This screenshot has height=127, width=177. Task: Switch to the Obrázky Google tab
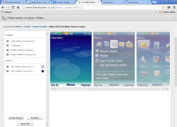pos(64,2)
